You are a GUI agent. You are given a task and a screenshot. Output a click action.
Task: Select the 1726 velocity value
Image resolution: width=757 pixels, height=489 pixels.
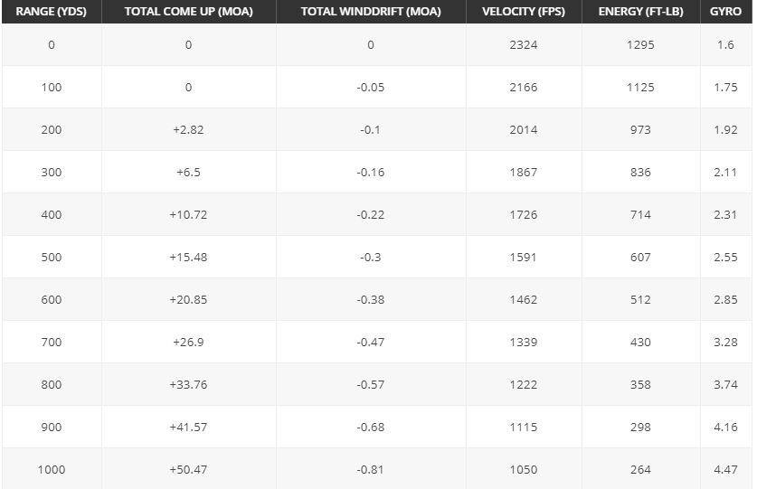tap(523, 215)
